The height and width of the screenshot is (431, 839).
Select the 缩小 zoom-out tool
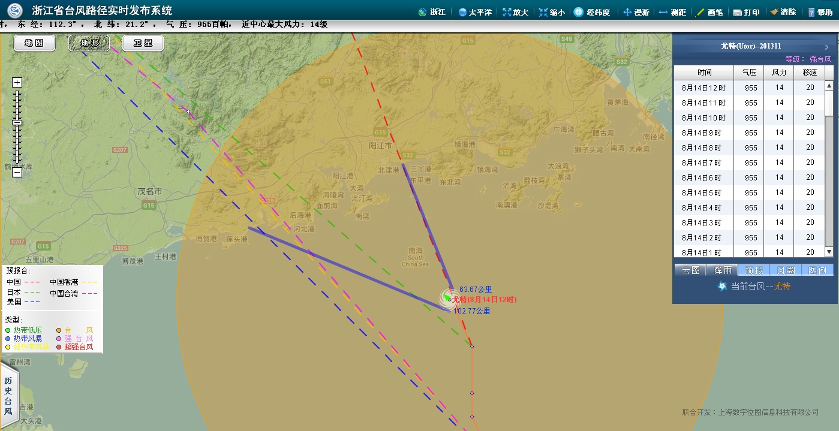(x=551, y=12)
